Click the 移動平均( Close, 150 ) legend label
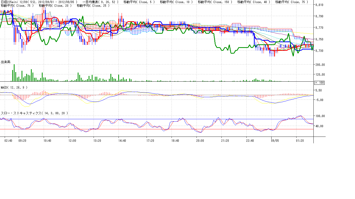 click(215, 2)
